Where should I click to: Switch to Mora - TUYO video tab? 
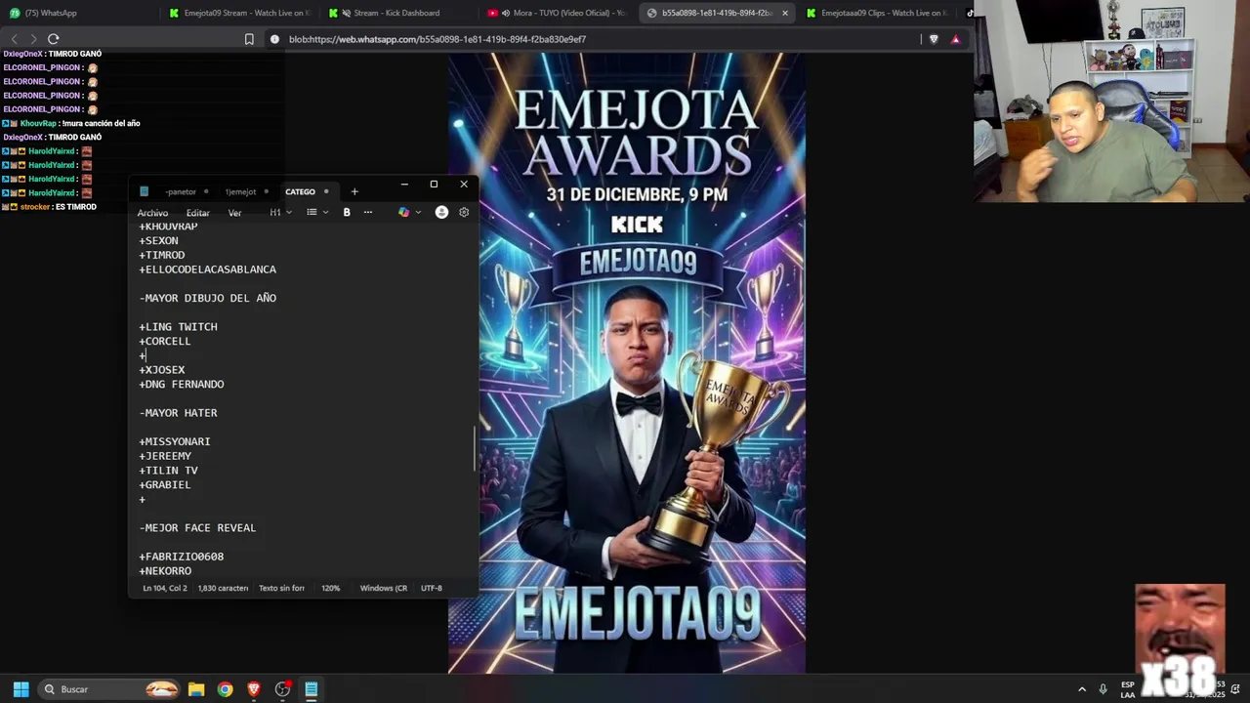(x=557, y=13)
